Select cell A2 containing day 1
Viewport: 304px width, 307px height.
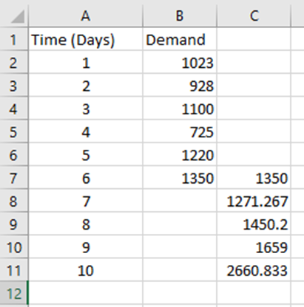86,63
